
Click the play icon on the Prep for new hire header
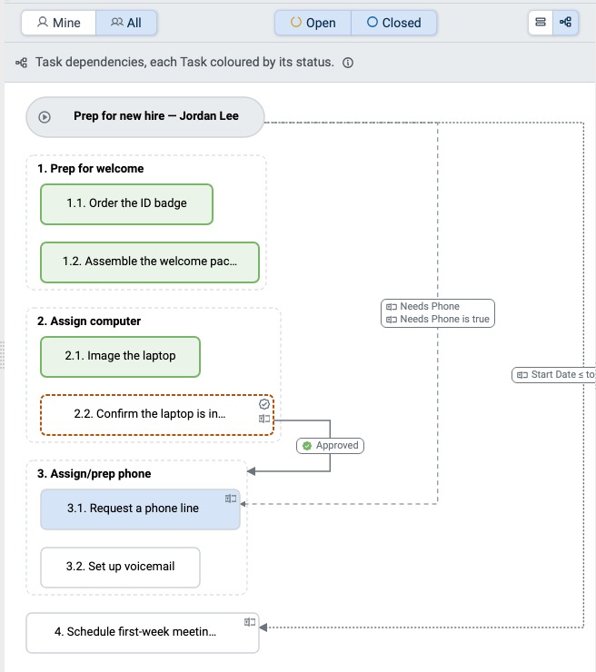(x=45, y=116)
